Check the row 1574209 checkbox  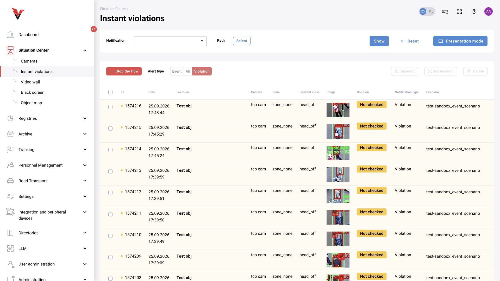110,257
